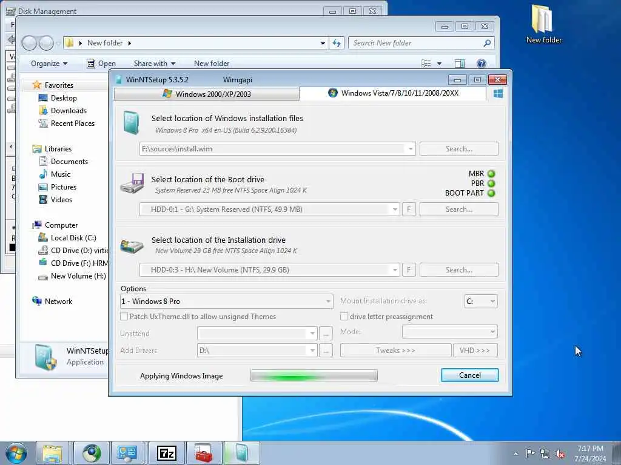Screen dimensions: 621x465
Task: Open the New folder desktop icon
Action: (543, 24)
